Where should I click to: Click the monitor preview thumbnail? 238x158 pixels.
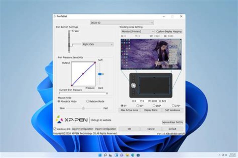tap(151, 54)
